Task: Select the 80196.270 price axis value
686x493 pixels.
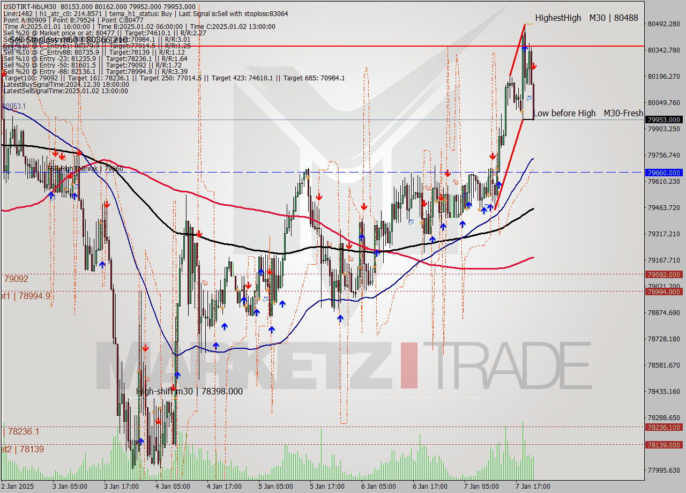Action: point(663,76)
